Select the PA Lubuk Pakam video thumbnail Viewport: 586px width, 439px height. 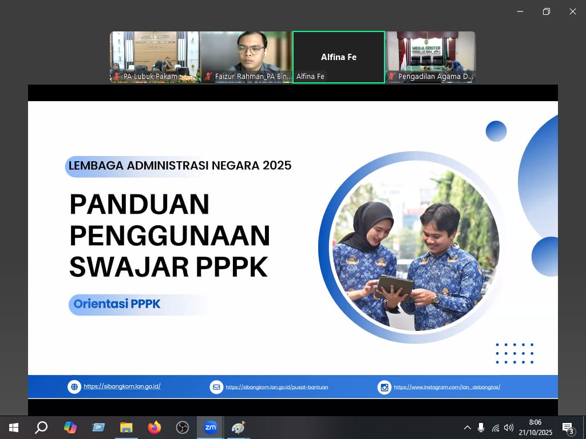tap(155, 57)
